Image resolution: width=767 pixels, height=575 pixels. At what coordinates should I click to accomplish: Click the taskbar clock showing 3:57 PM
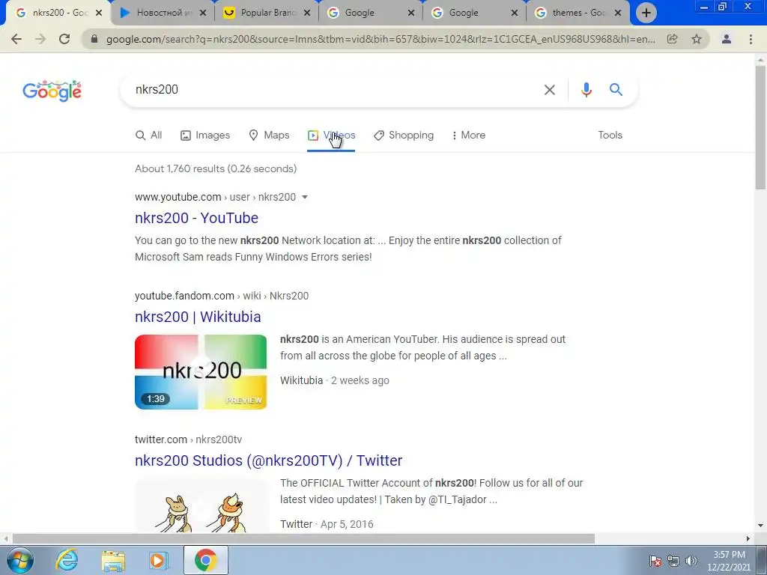729,561
